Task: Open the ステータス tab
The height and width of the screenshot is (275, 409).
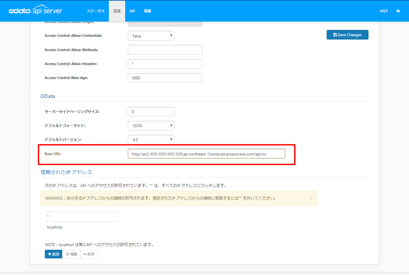Action: pyautogui.click(x=95, y=11)
